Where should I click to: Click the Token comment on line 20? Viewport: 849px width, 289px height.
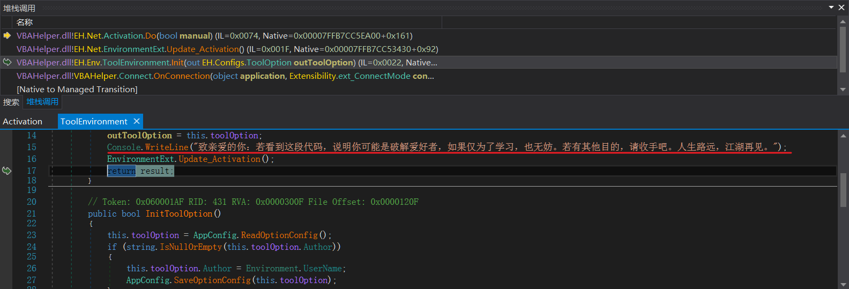(x=253, y=202)
